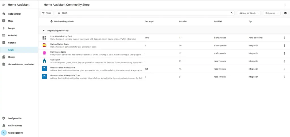Open Homeassistant Meteogalicia repository row
The image size is (290, 137).
(164, 69)
